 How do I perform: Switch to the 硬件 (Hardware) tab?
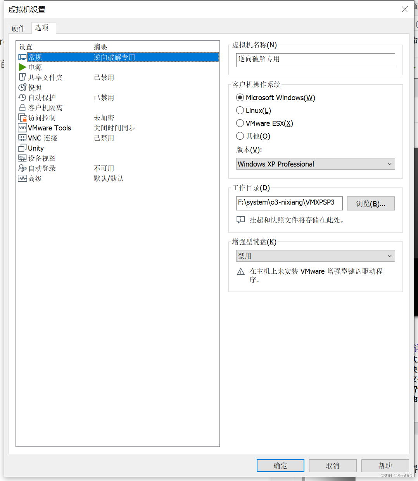[19, 28]
